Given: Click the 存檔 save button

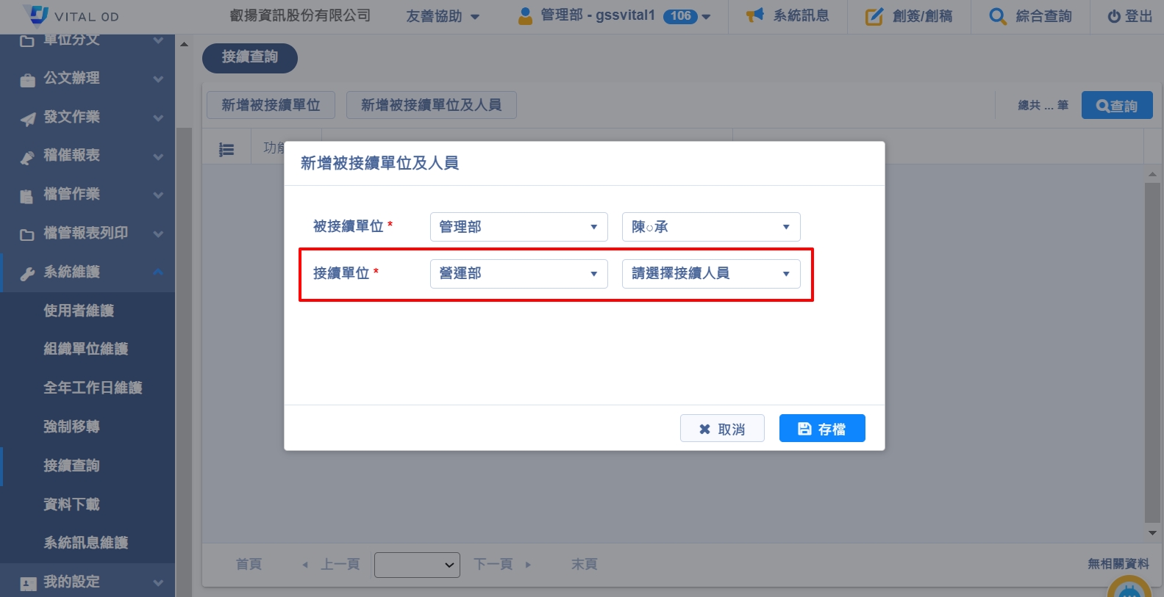Looking at the screenshot, I should click(x=821, y=429).
